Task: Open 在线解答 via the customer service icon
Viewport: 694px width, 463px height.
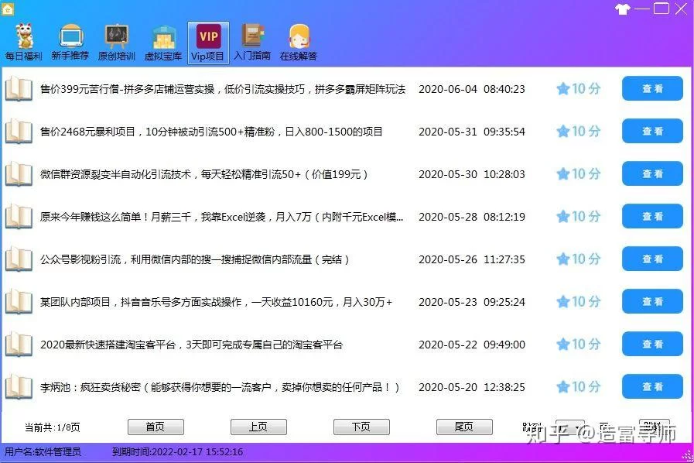Action: [x=299, y=36]
